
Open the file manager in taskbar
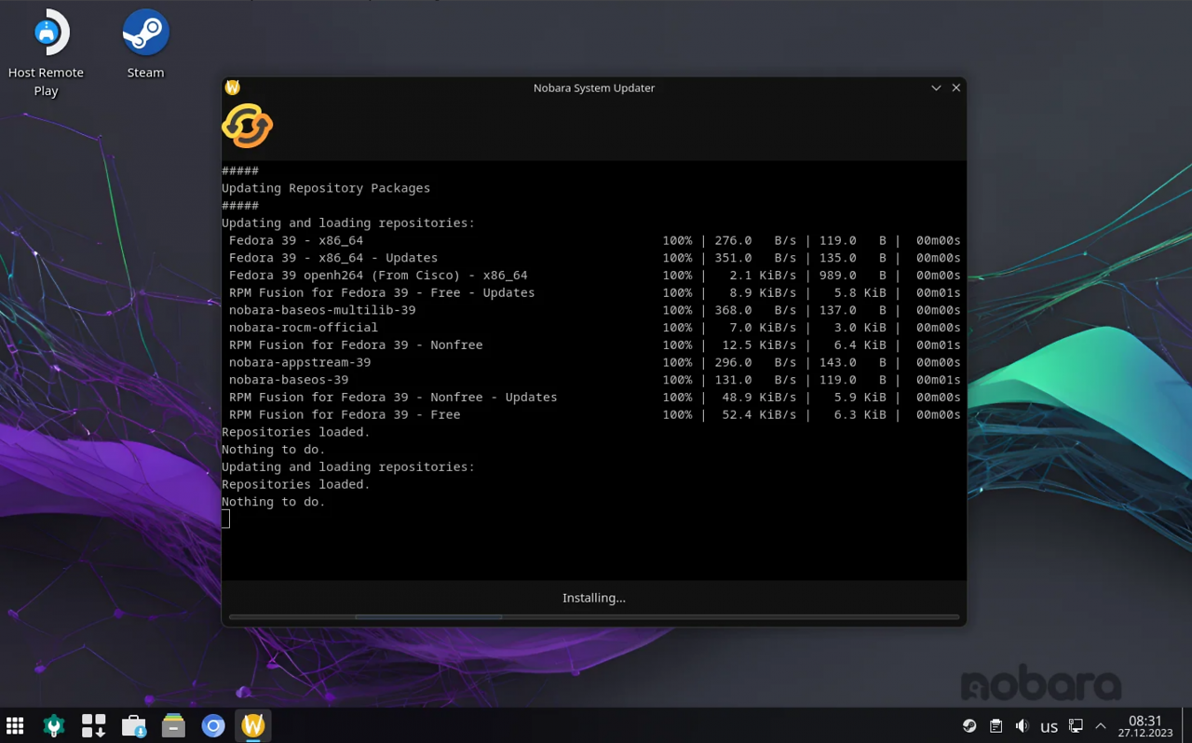click(173, 725)
